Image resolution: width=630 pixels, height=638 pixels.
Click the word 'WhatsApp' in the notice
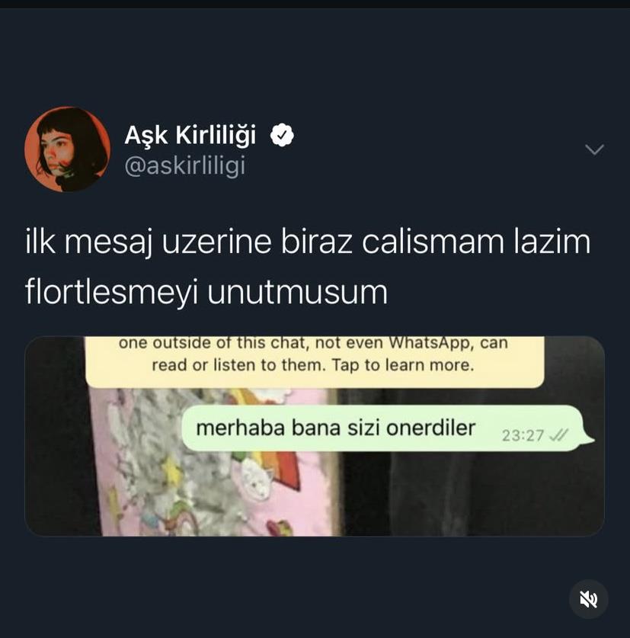[431, 342]
